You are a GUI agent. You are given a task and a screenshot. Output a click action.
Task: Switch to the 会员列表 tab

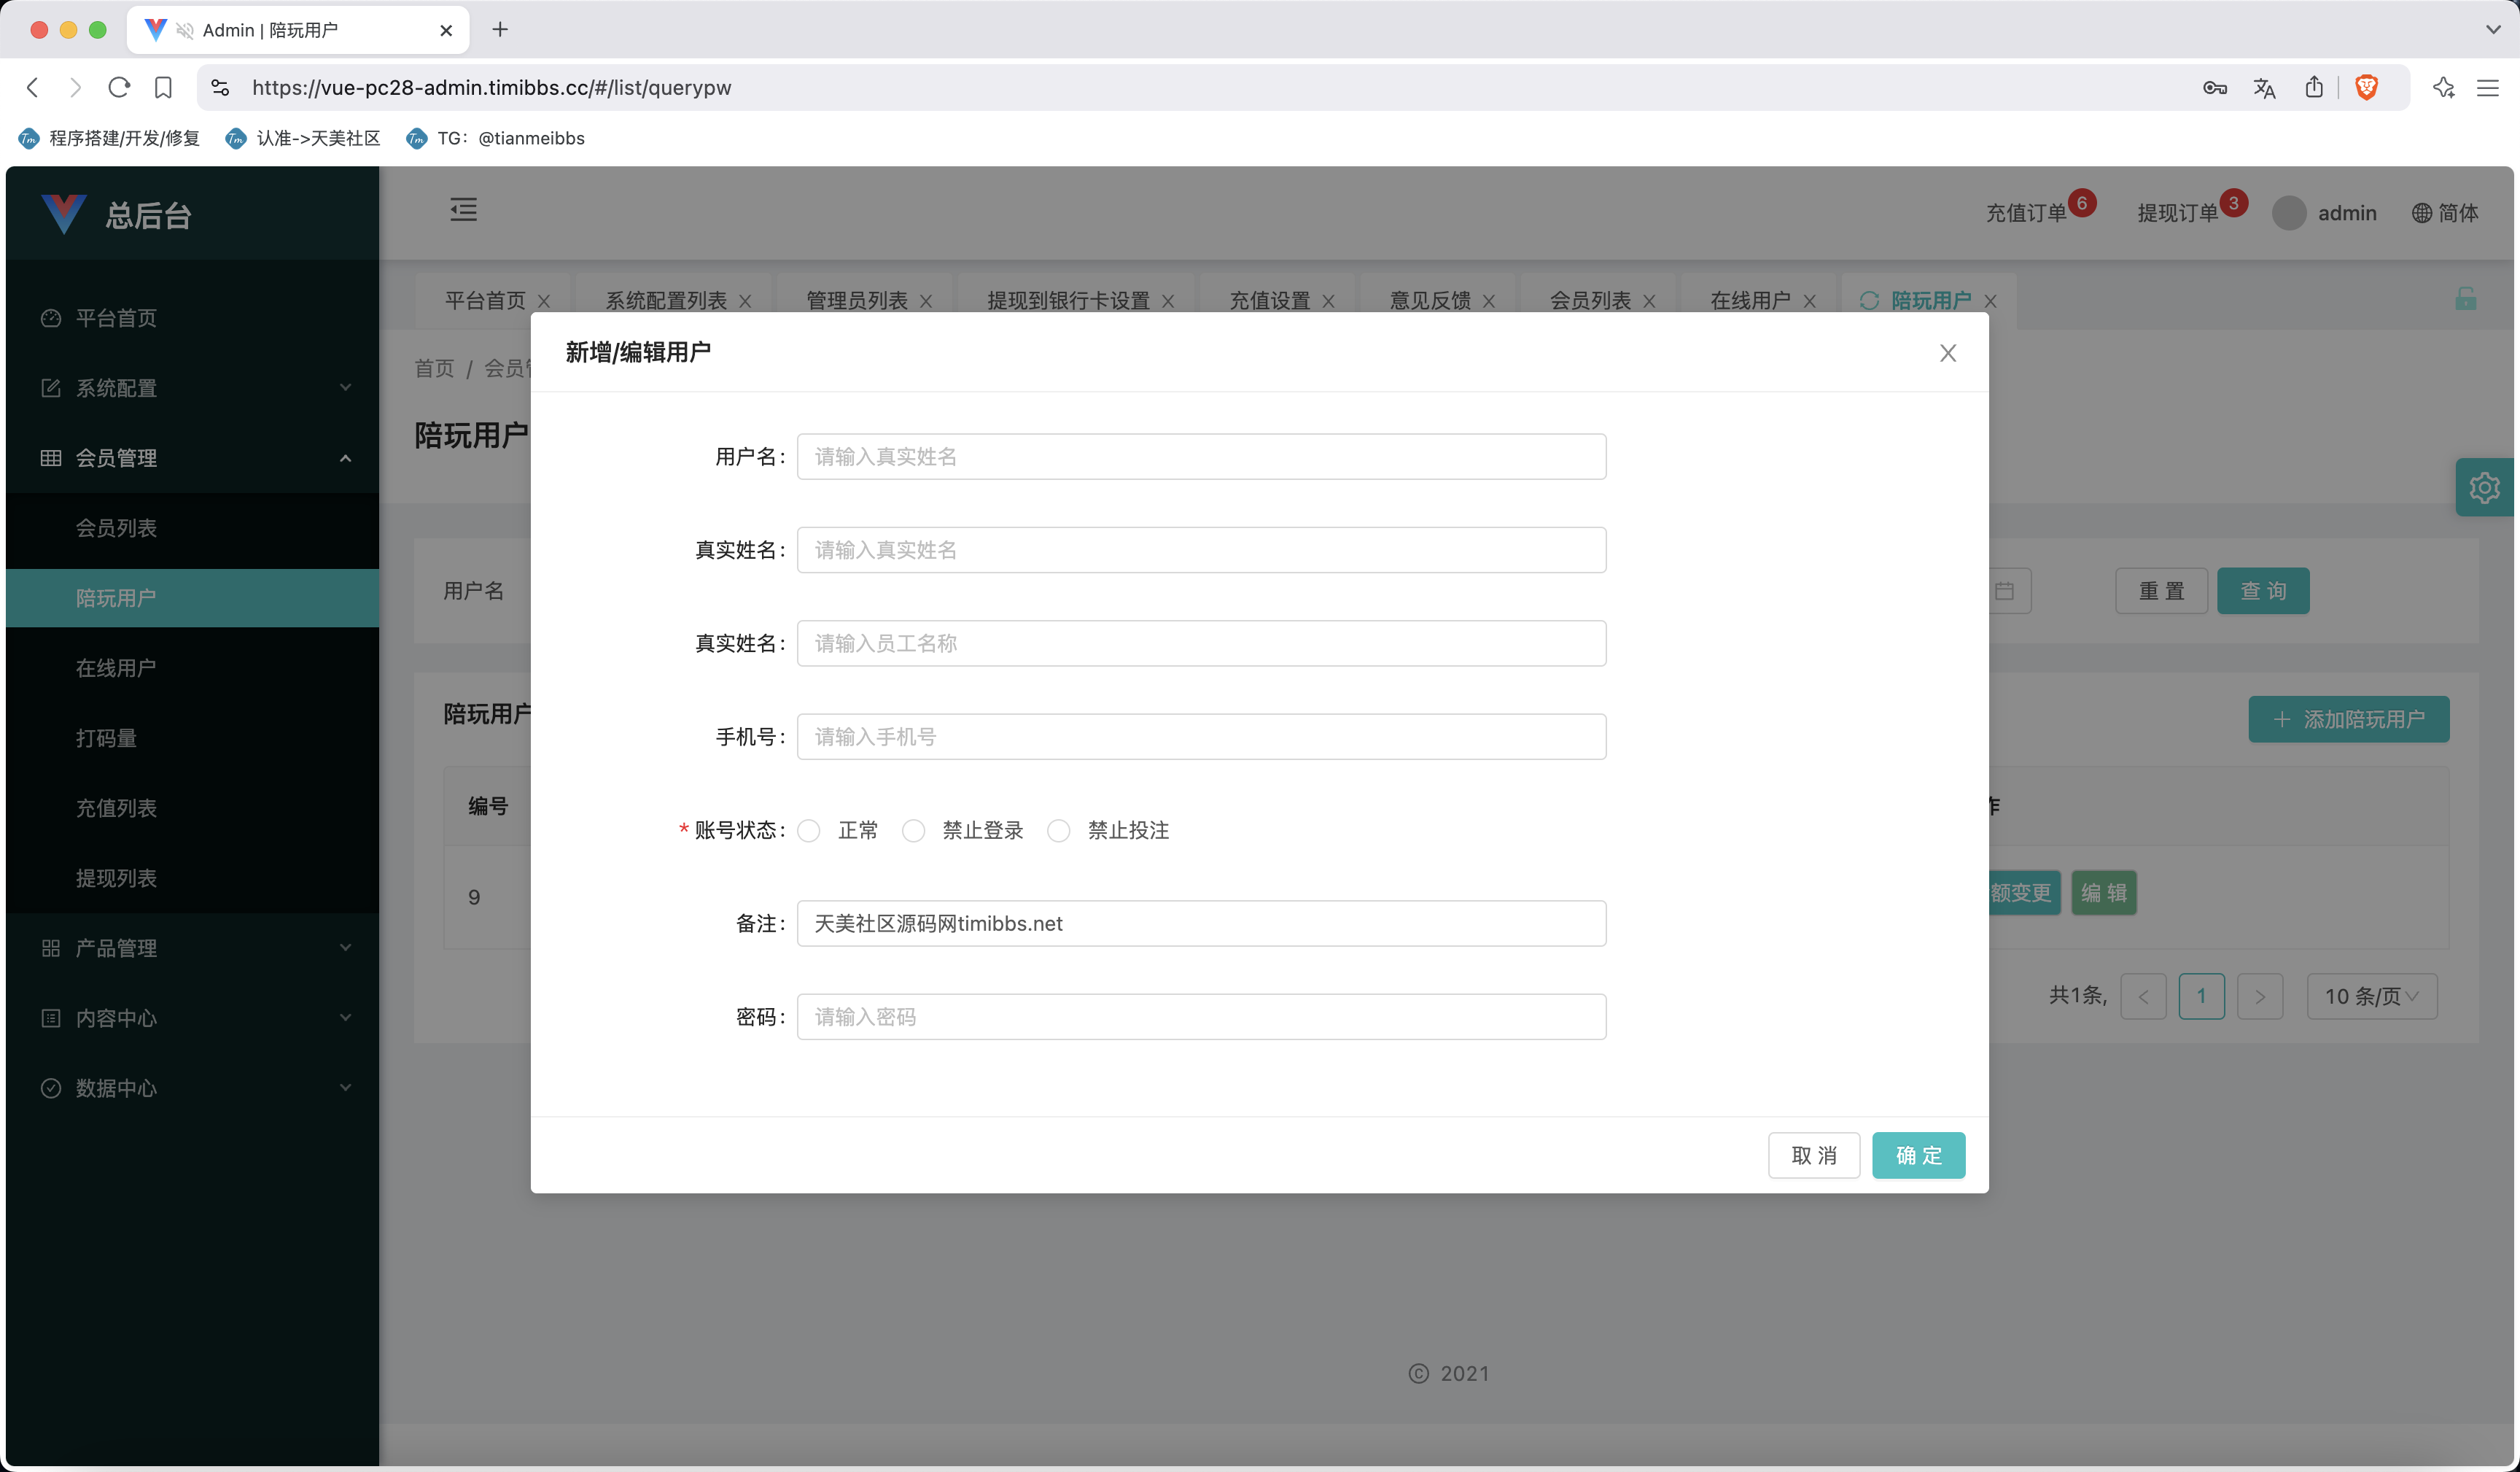coord(1590,301)
